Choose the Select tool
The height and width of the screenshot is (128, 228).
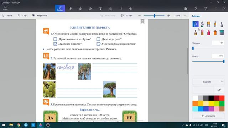(x=7, y=16)
